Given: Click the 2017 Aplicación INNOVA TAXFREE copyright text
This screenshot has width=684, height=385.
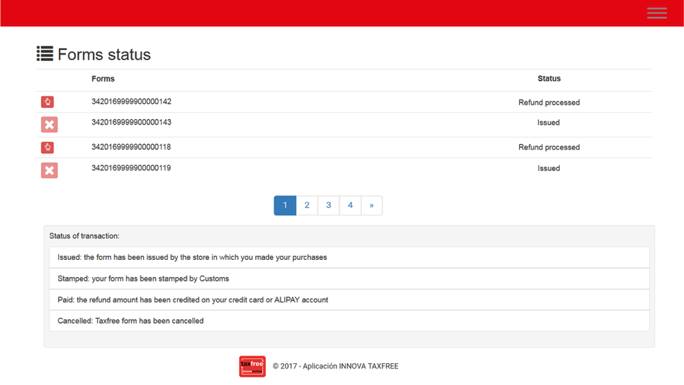Looking at the screenshot, I should pyautogui.click(x=335, y=367).
